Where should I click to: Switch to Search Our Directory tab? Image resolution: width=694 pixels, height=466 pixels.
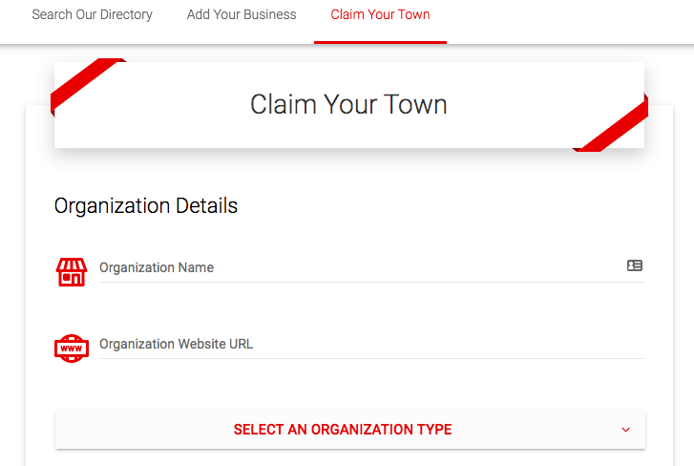click(92, 15)
